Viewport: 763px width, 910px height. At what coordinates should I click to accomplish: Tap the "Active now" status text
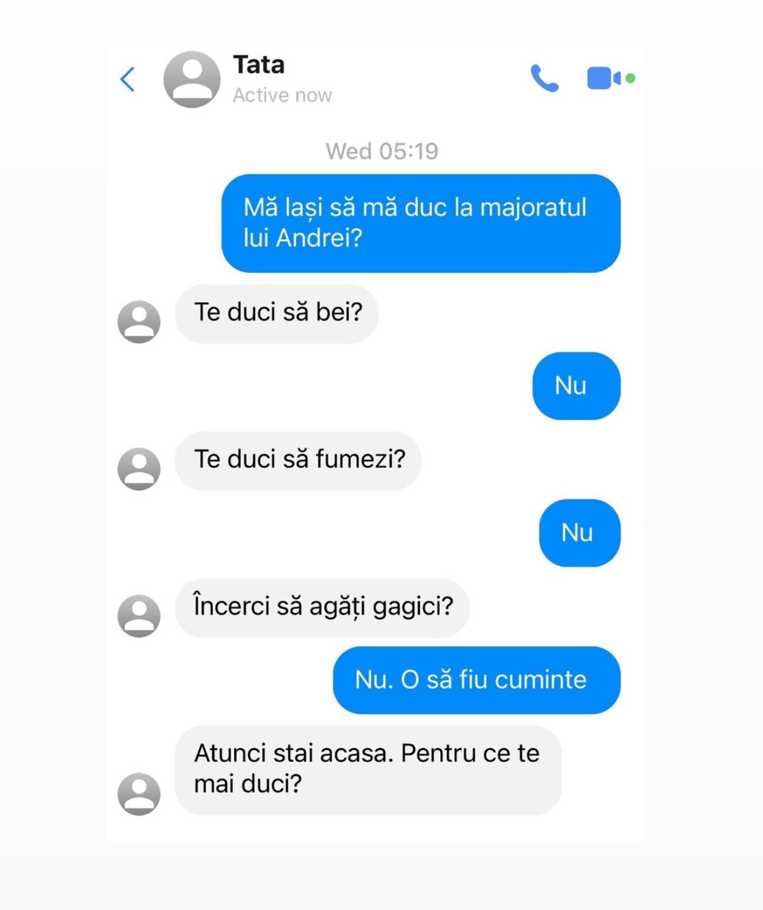282,95
